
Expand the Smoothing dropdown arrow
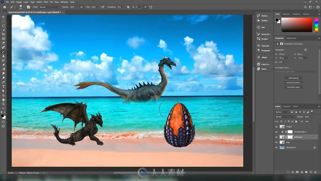click(124, 7)
